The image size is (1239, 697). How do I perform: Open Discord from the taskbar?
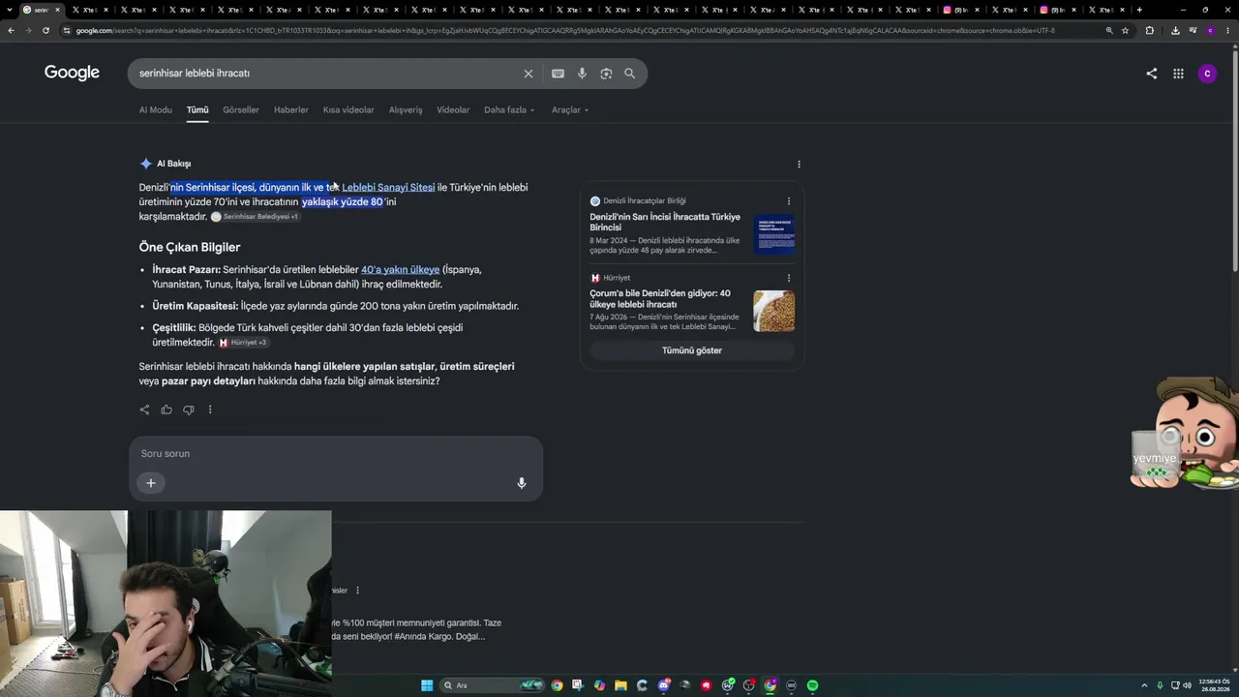click(663, 685)
